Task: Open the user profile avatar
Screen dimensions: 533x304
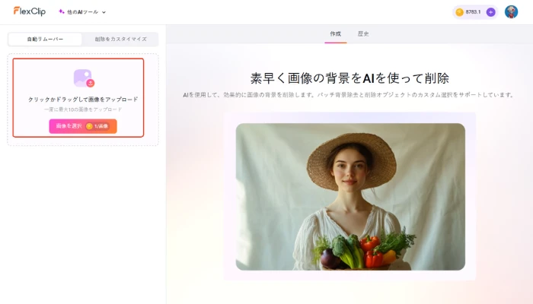Action: coord(511,12)
